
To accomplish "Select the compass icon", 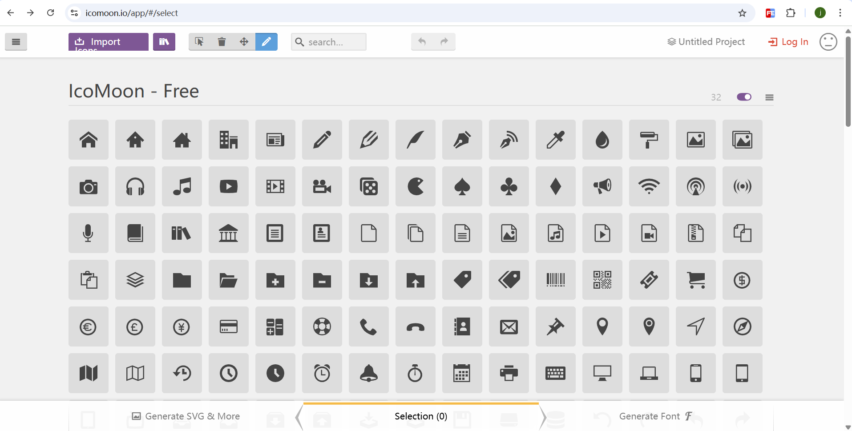I will [742, 327].
